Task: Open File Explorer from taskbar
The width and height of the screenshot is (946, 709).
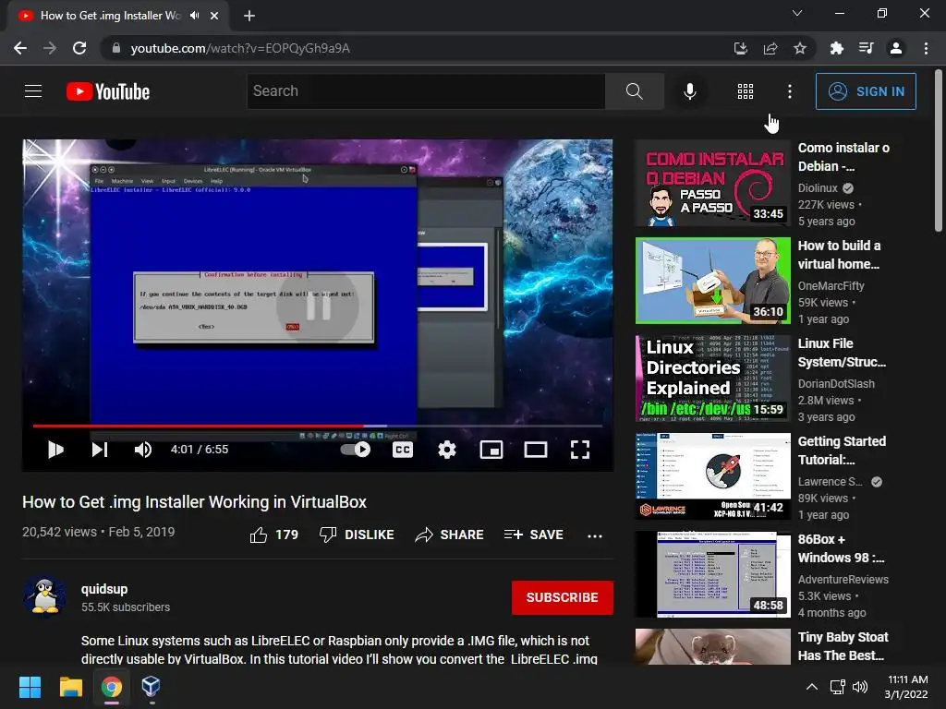Action: tap(70, 687)
